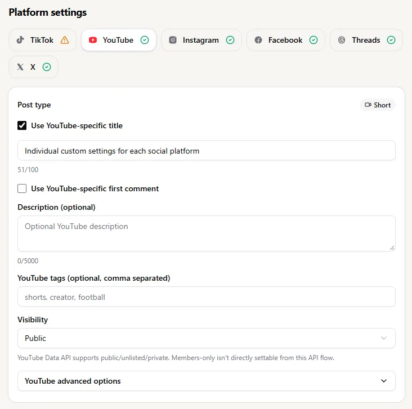Click the TikTok warning triangle icon
Image resolution: width=412 pixels, height=409 pixels.
click(x=65, y=40)
